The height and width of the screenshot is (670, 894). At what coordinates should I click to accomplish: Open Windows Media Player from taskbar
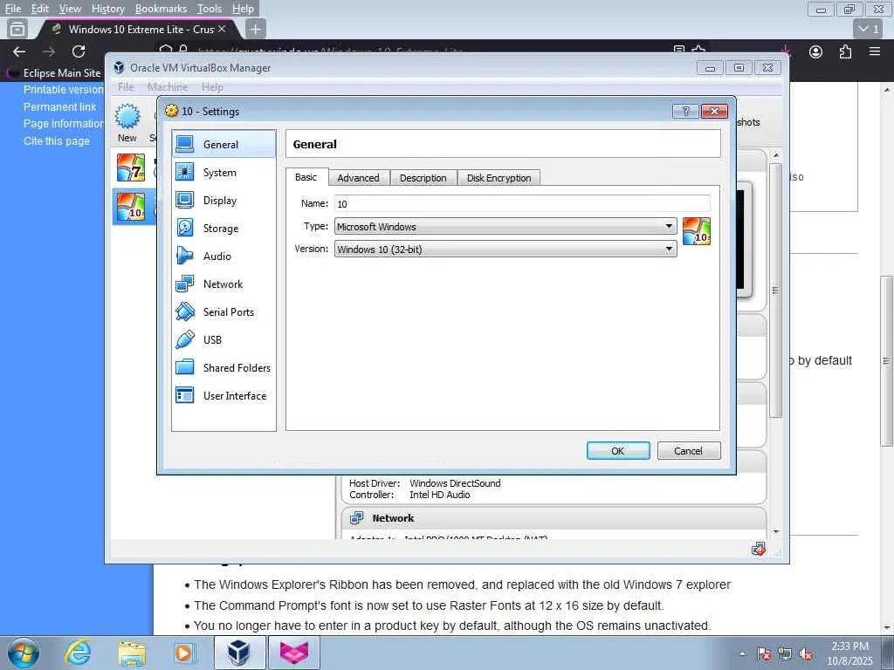click(x=185, y=653)
